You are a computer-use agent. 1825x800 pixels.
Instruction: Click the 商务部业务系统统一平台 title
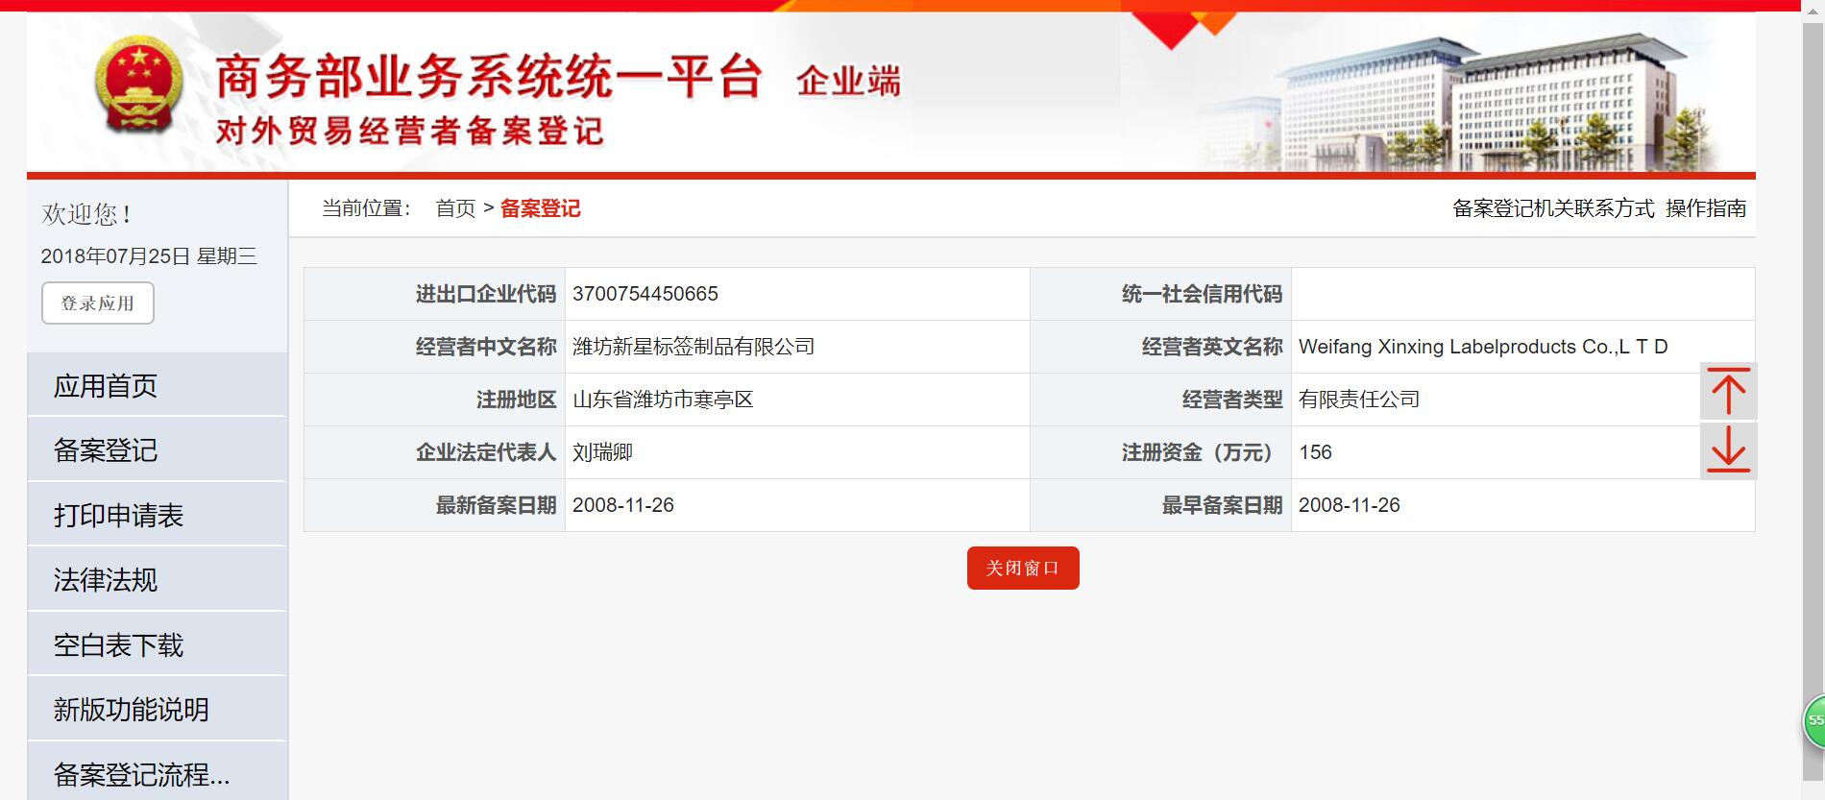pyautogui.click(x=490, y=77)
